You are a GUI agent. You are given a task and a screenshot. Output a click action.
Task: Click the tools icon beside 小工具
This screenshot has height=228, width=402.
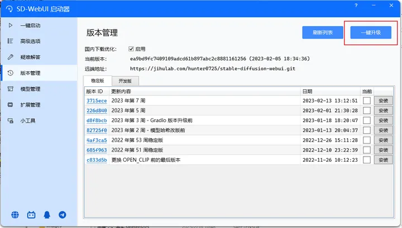10,120
